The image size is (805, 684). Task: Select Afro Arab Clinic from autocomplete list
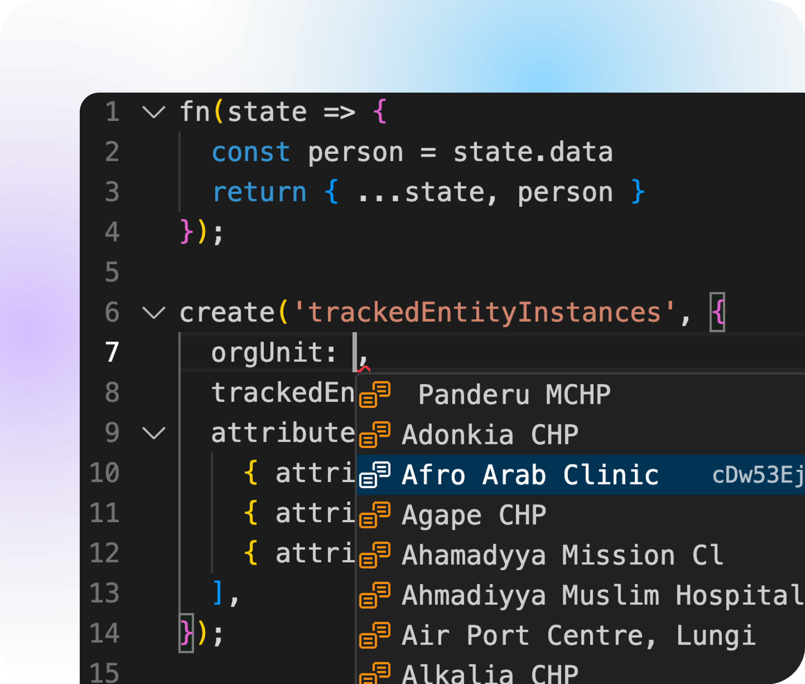581,475
